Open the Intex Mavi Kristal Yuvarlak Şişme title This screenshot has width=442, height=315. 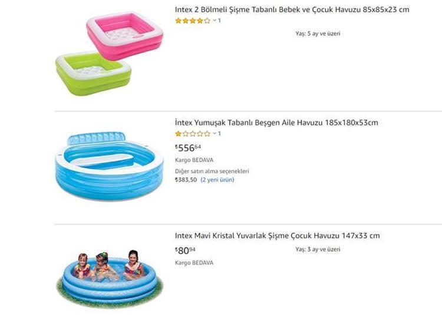(277, 236)
